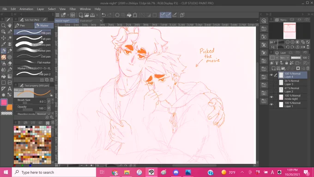Toggle snap to grid icon
The width and height of the screenshot is (314, 177).
point(175,15)
